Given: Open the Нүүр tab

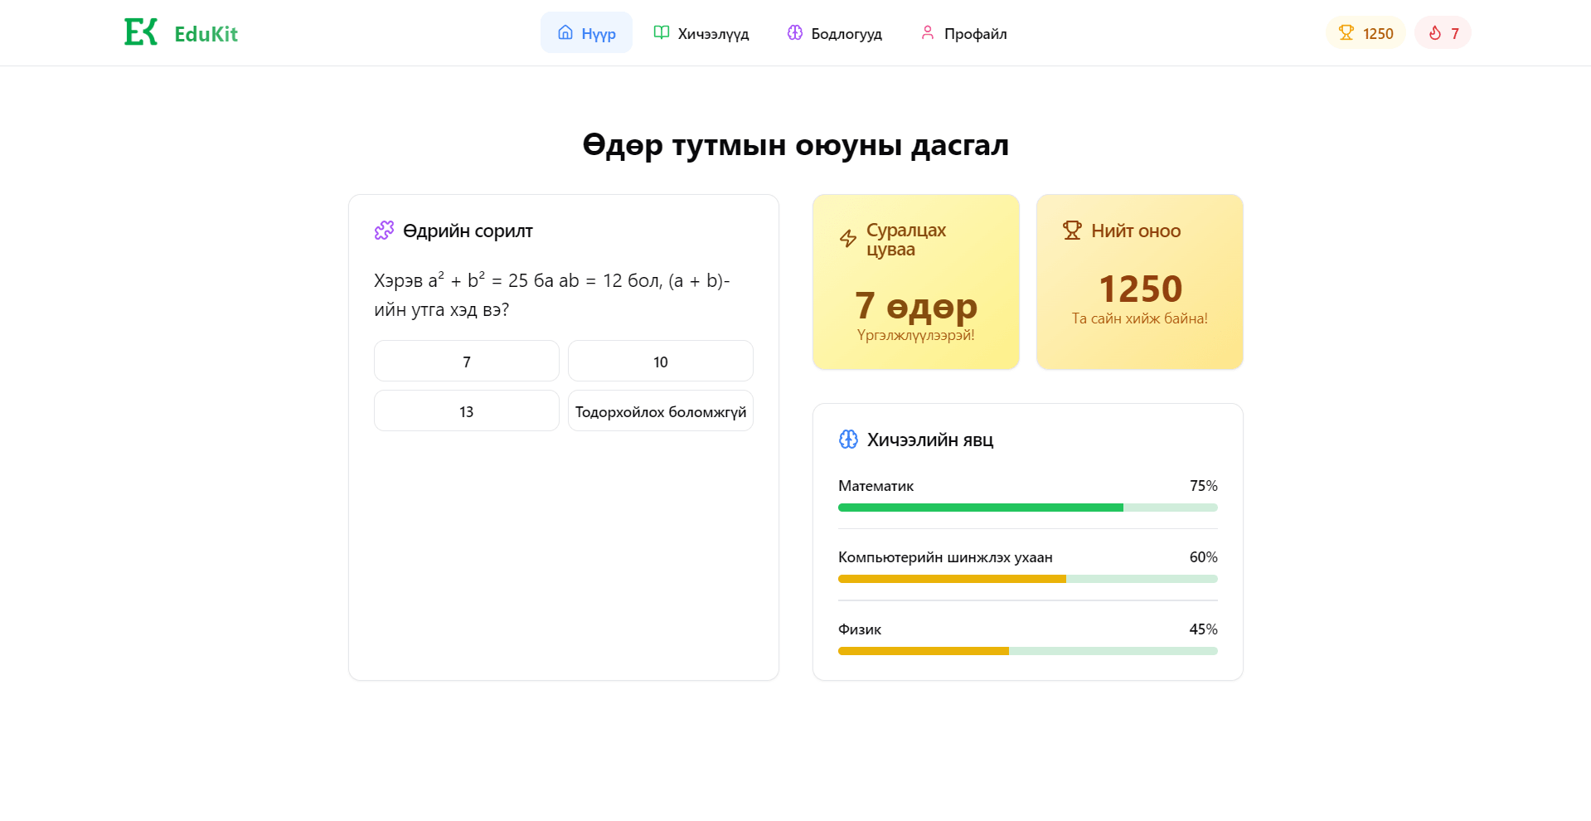Looking at the screenshot, I should (586, 32).
